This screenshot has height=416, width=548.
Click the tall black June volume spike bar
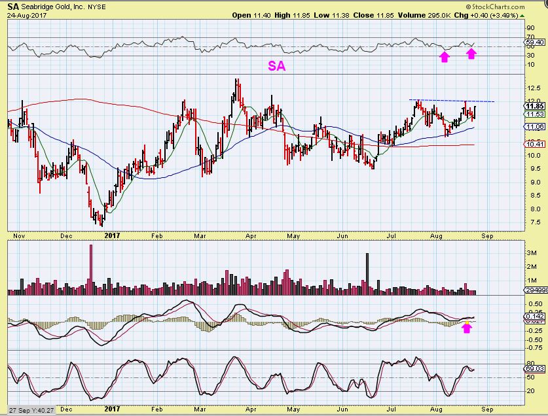click(x=367, y=274)
